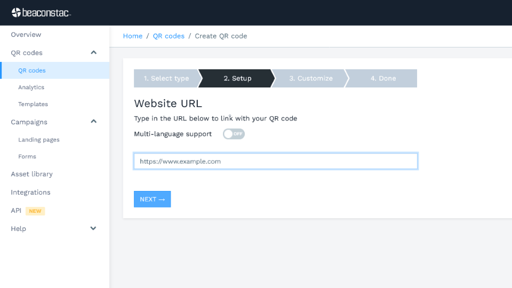Focus the website URL input field
512x288 pixels.
click(275, 161)
